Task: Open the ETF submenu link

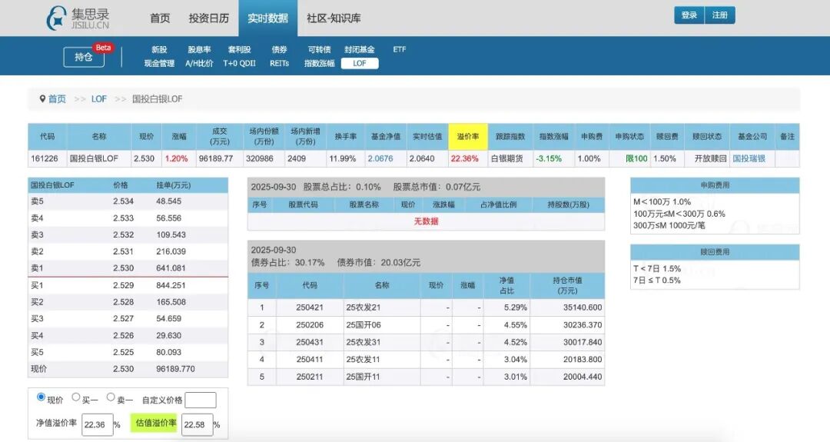Action: coord(400,49)
